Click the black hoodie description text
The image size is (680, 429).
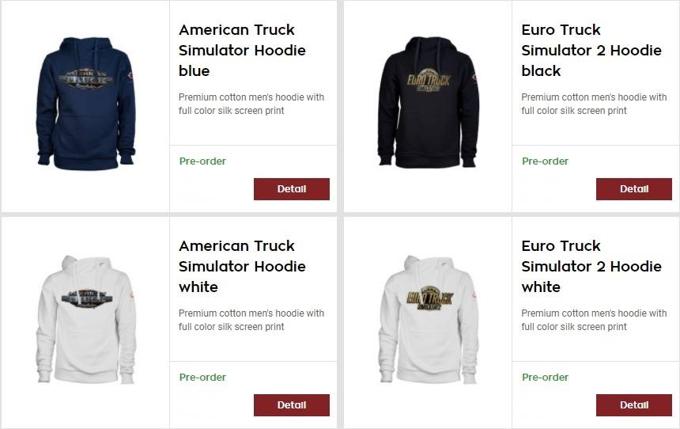click(594, 104)
